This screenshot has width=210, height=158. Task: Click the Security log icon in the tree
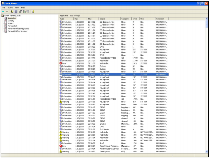(6, 21)
